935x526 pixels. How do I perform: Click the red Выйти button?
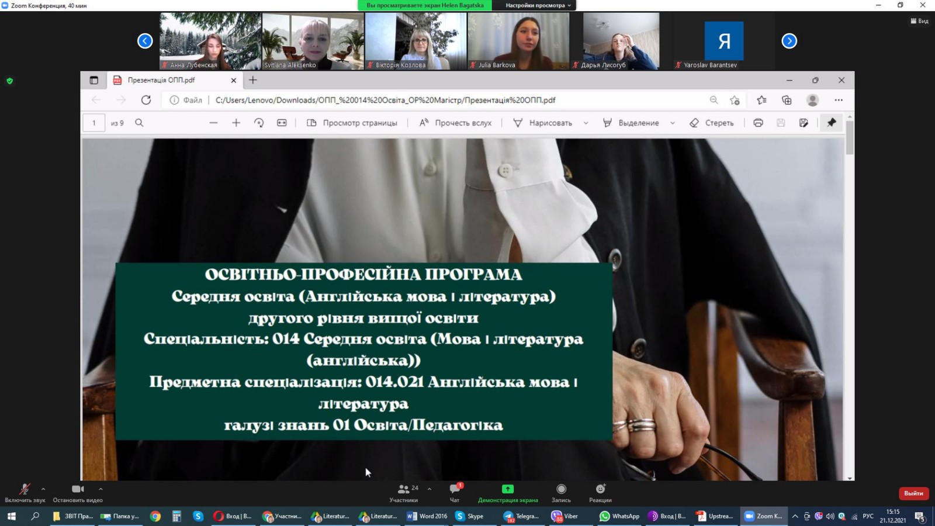point(913,493)
